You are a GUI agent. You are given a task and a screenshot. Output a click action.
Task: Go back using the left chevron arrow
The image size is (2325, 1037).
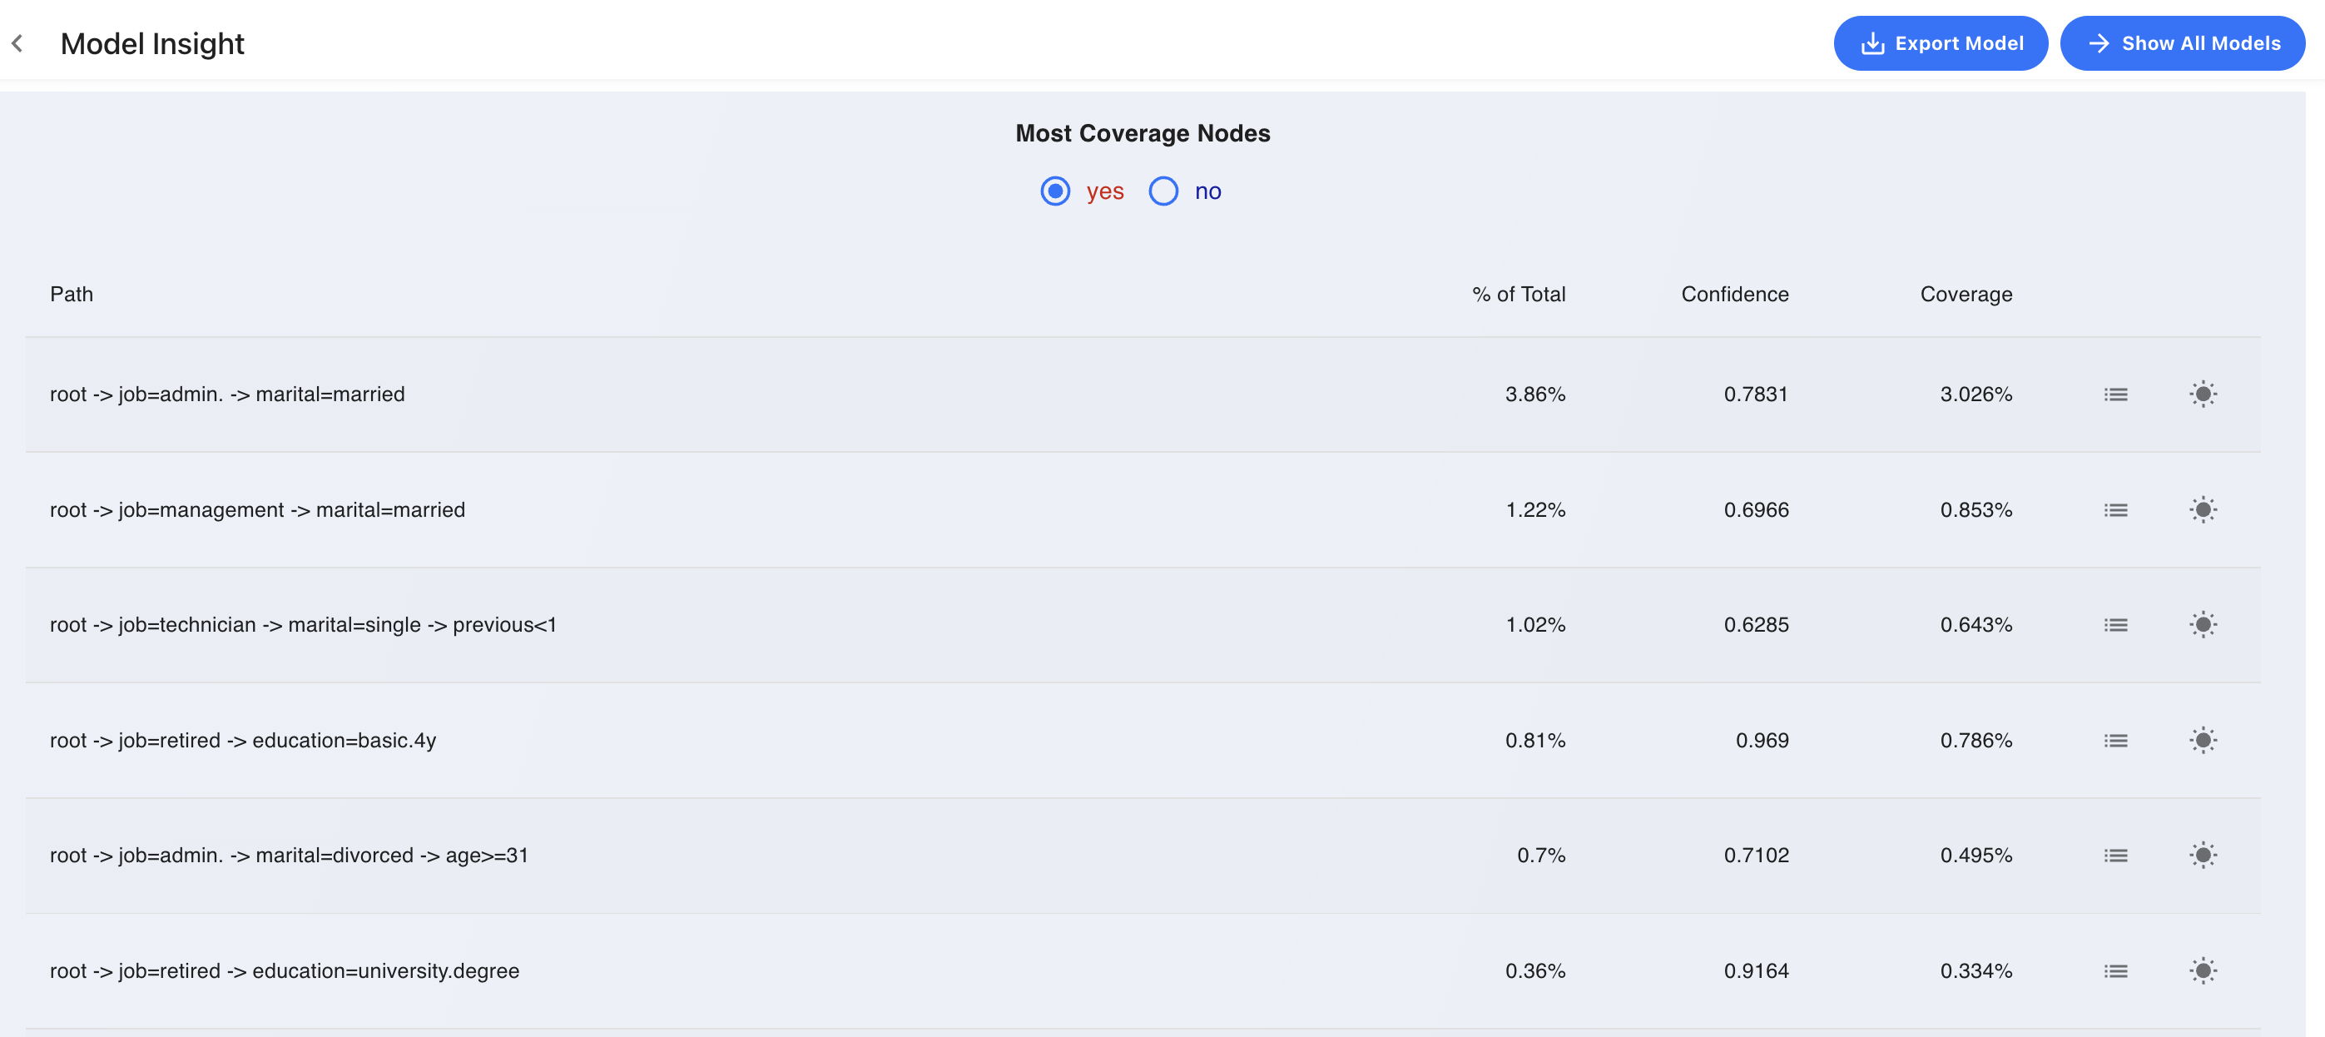click(x=17, y=43)
